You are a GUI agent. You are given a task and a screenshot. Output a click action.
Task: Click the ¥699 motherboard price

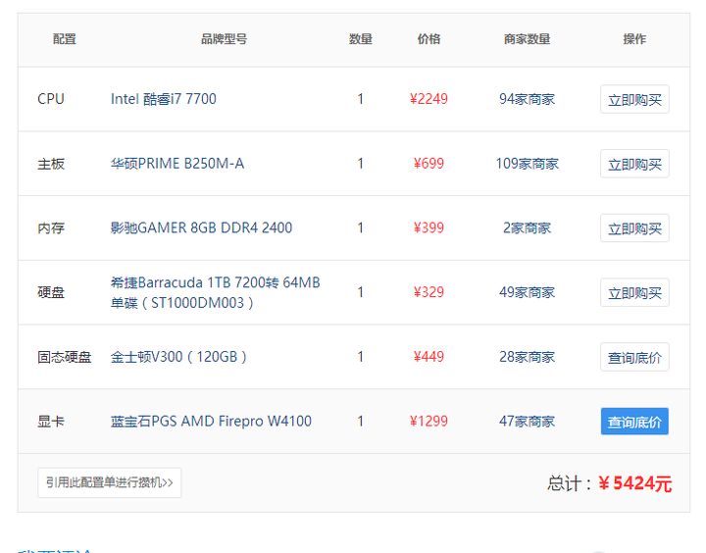point(429,164)
